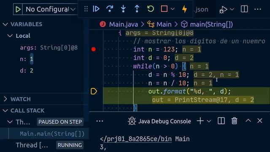Collapse the VARIABLES section
Viewport: 270px width, 152px height.
point(5,24)
